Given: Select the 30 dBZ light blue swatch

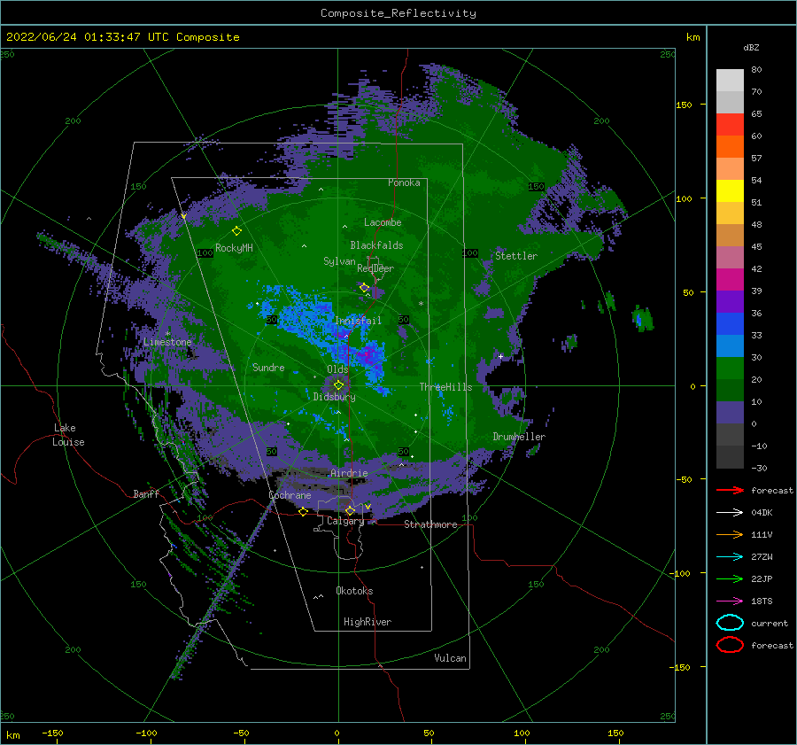Looking at the screenshot, I should [730, 345].
